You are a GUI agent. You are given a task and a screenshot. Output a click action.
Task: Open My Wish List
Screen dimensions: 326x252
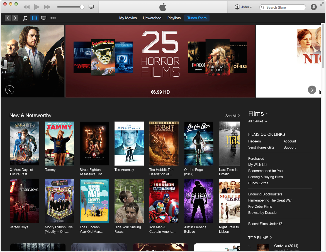pyautogui.click(x=258, y=165)
